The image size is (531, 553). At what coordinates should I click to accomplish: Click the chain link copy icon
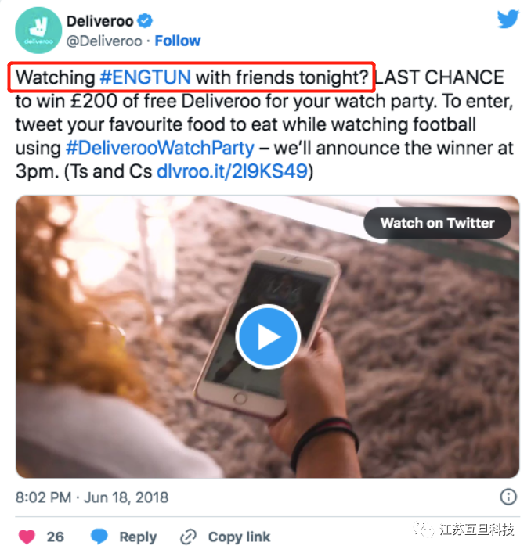click(x=188, y=537)
